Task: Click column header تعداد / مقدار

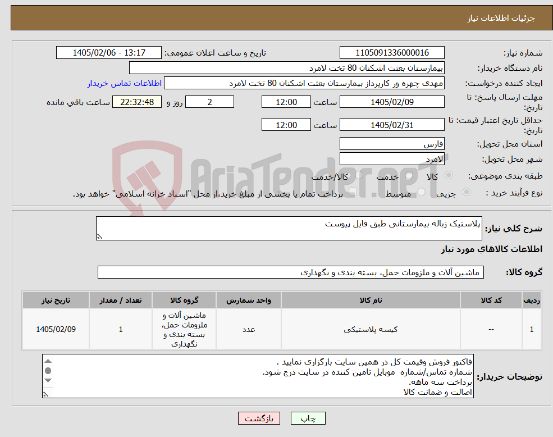Action: click(120, 300)
